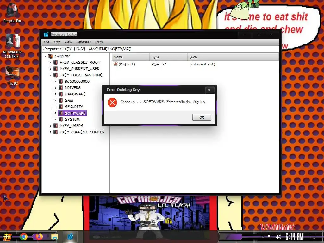The image size is (324, 243).
Task: Collapse the Computer tree node
Action: point(46,56)
